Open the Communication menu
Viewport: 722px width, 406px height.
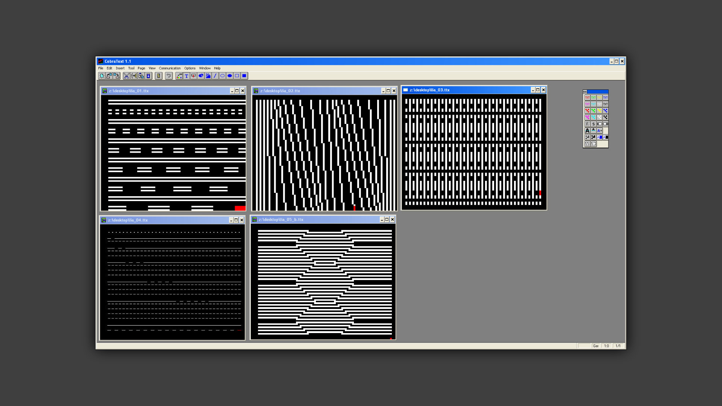pyautogui.click(x=170, y=68)
